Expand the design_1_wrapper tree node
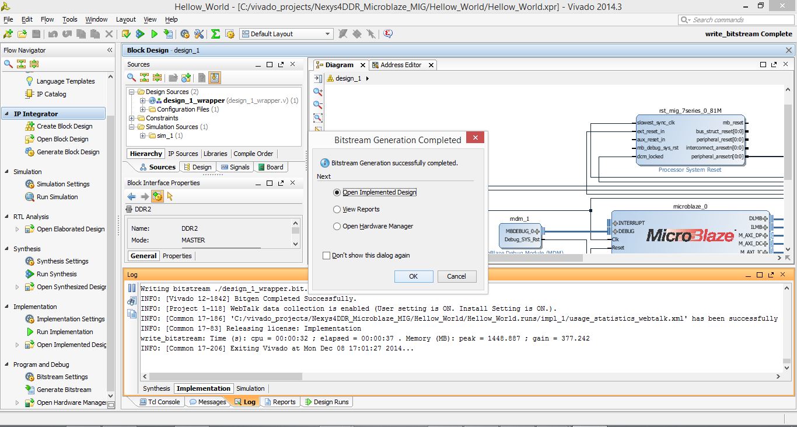Image resolution: width=797 pixels, height=427 pixels. 143,100
